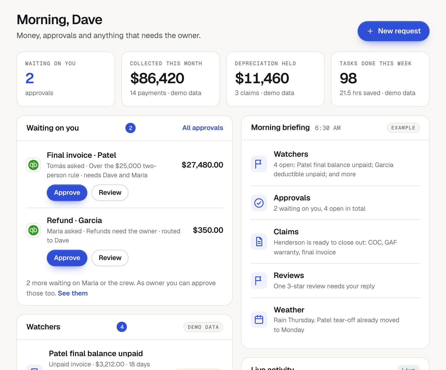Image resolution: width=446 pixels, height=370 pixels.
Task: Click the Refund · Garcia title
Action: pyautogui.click(x=74, y=220)
